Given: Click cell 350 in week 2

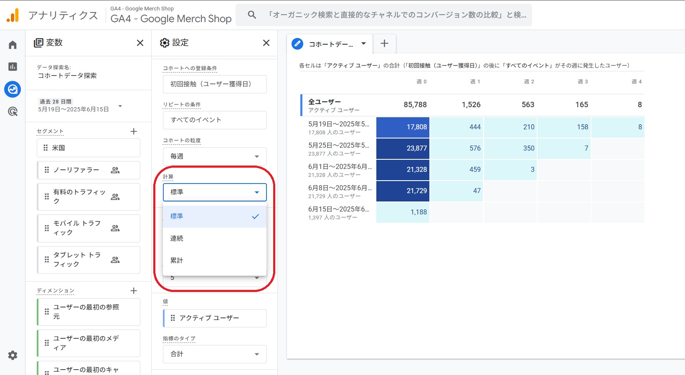Looking at the screenshot, I should [510, 148].
